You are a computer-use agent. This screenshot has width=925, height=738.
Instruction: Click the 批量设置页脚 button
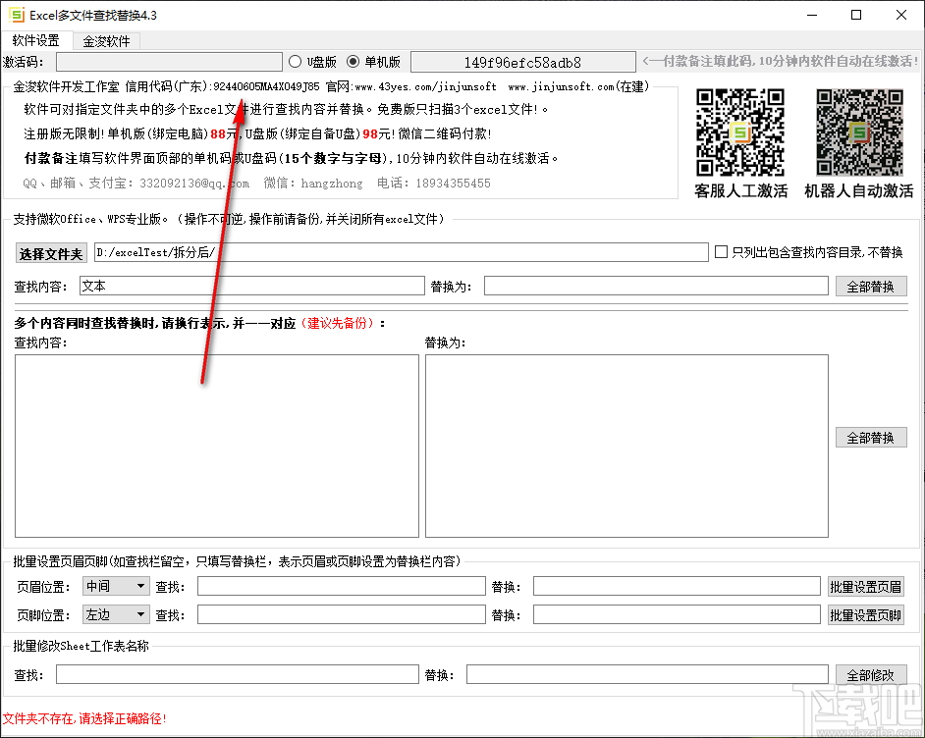pyautogui.click(x=865, y=614)
